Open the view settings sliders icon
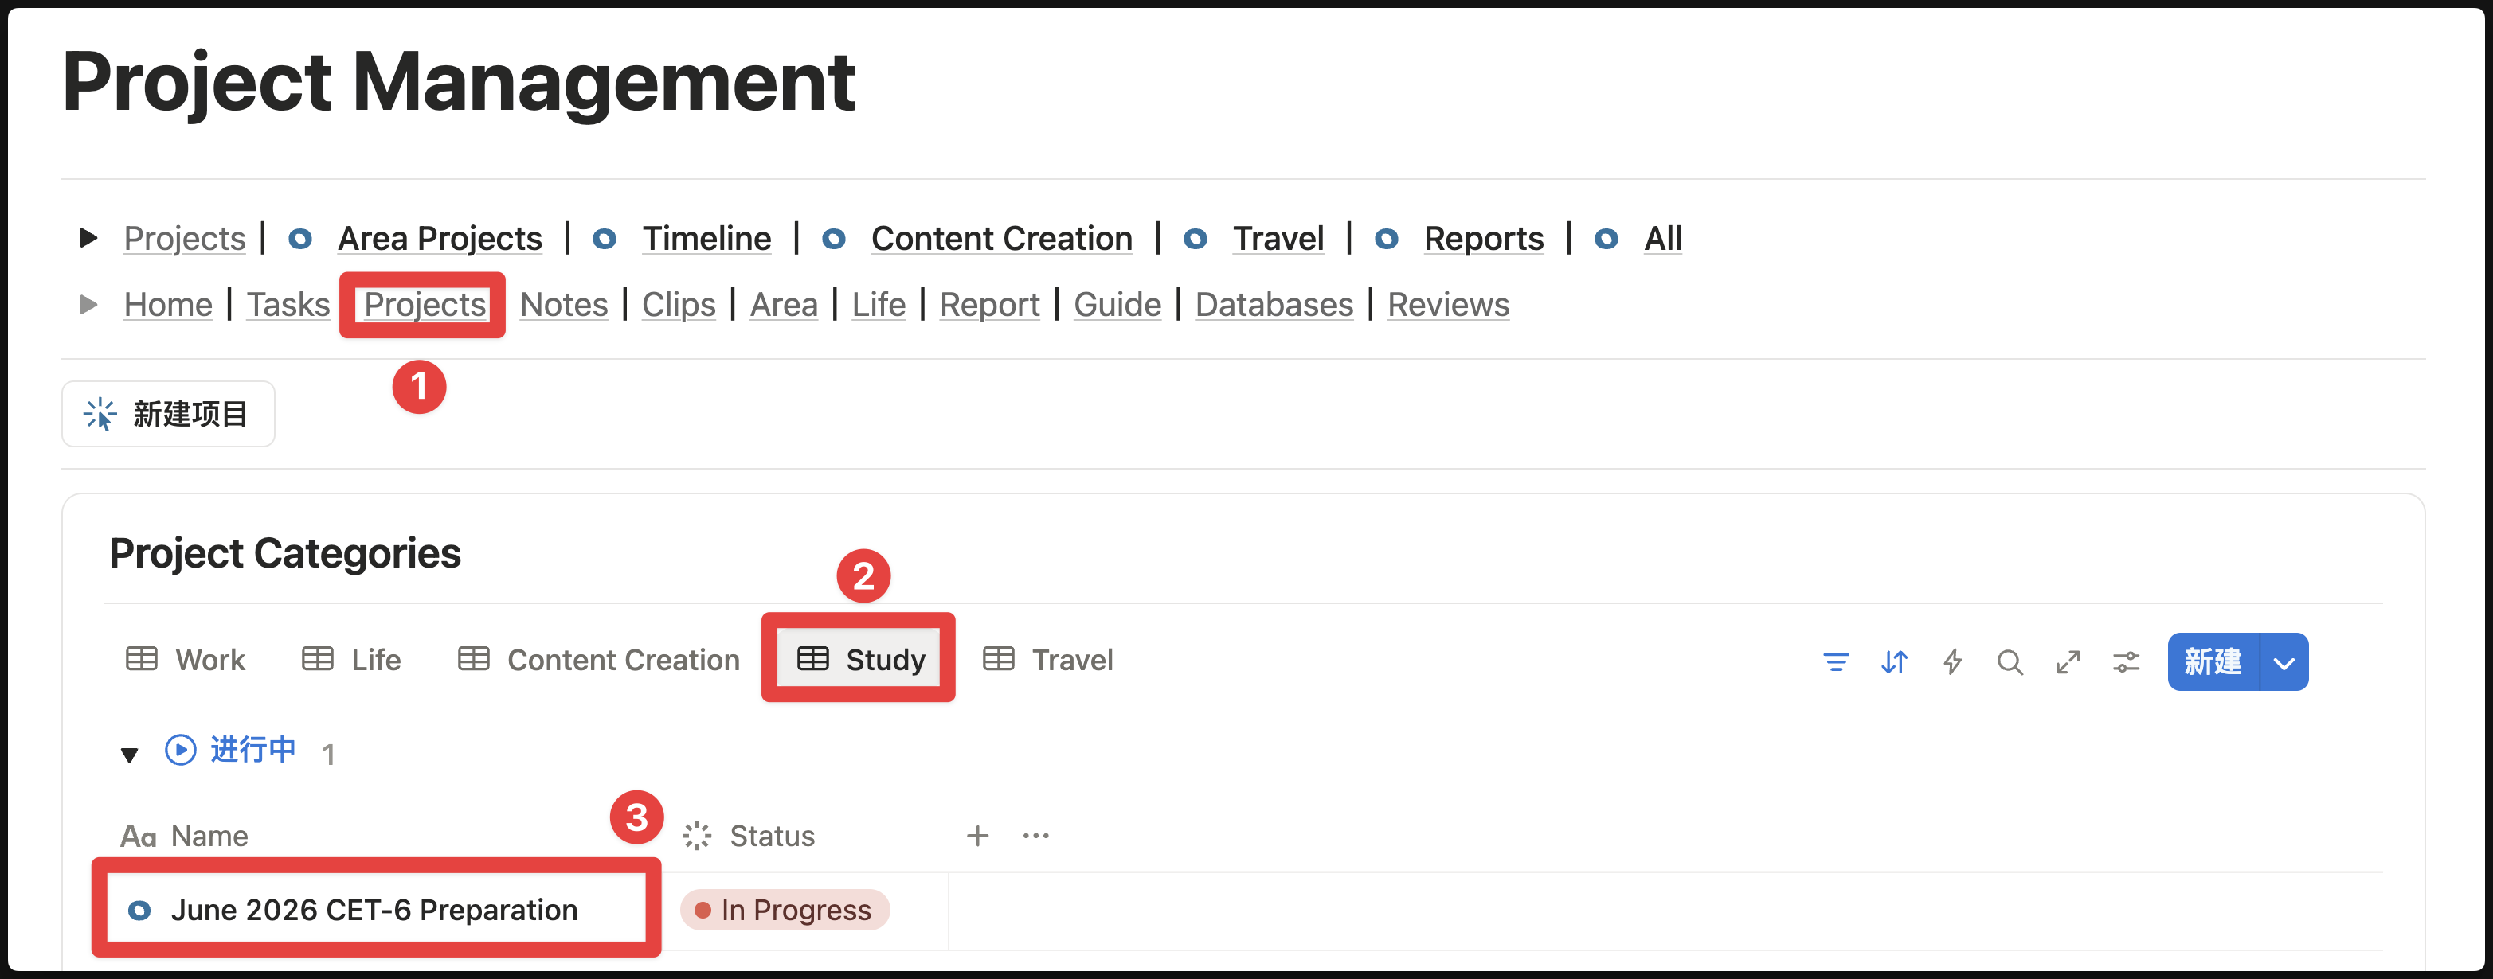Screen dimensions: 2493x979 pos(2125,663)
